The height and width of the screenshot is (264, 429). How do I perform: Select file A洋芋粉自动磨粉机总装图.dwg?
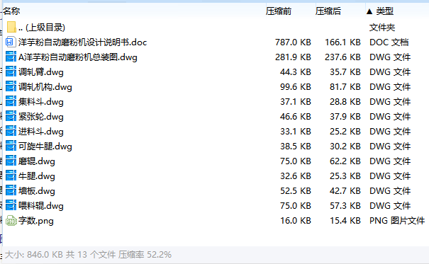[x=78, y=57]
